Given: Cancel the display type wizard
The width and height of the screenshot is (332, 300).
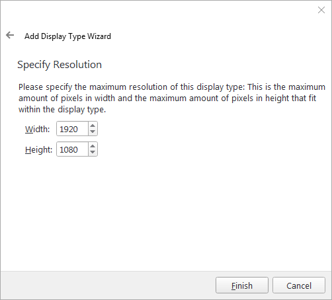Looking at the screenshot, I should click(299, 285).
